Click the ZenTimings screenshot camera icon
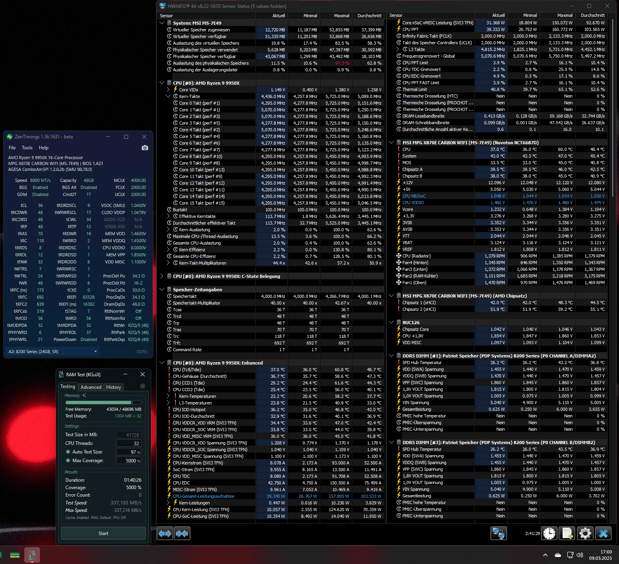The image size is (619, 564). pos(145,148)
